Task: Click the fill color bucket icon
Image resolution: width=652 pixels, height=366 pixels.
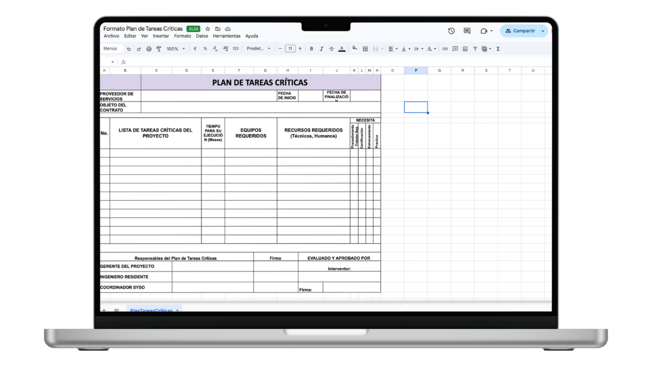Action: click(354, 49)
